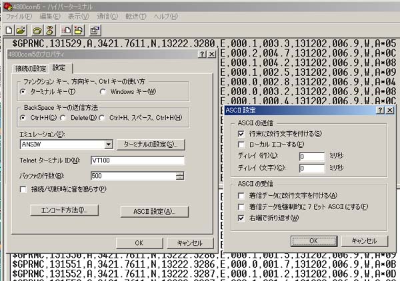Screen dimensions: 400x281
Task: Open 編集 menu
Action: [50, 17]
